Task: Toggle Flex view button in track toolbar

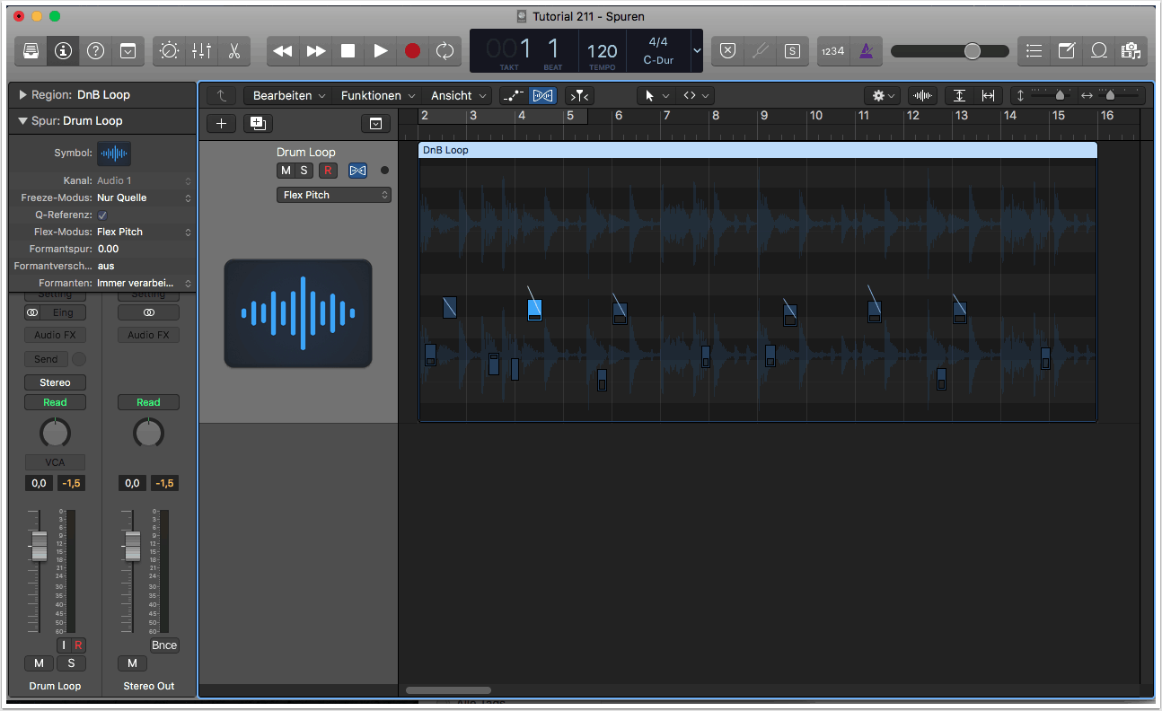Action: point(542,95)
